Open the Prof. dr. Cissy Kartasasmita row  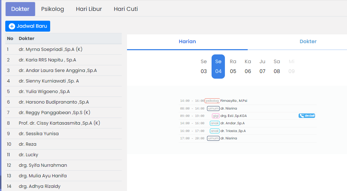[x=59, y=123]
